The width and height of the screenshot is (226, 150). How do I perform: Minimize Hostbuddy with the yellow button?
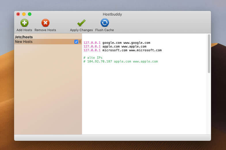[24, 14]
